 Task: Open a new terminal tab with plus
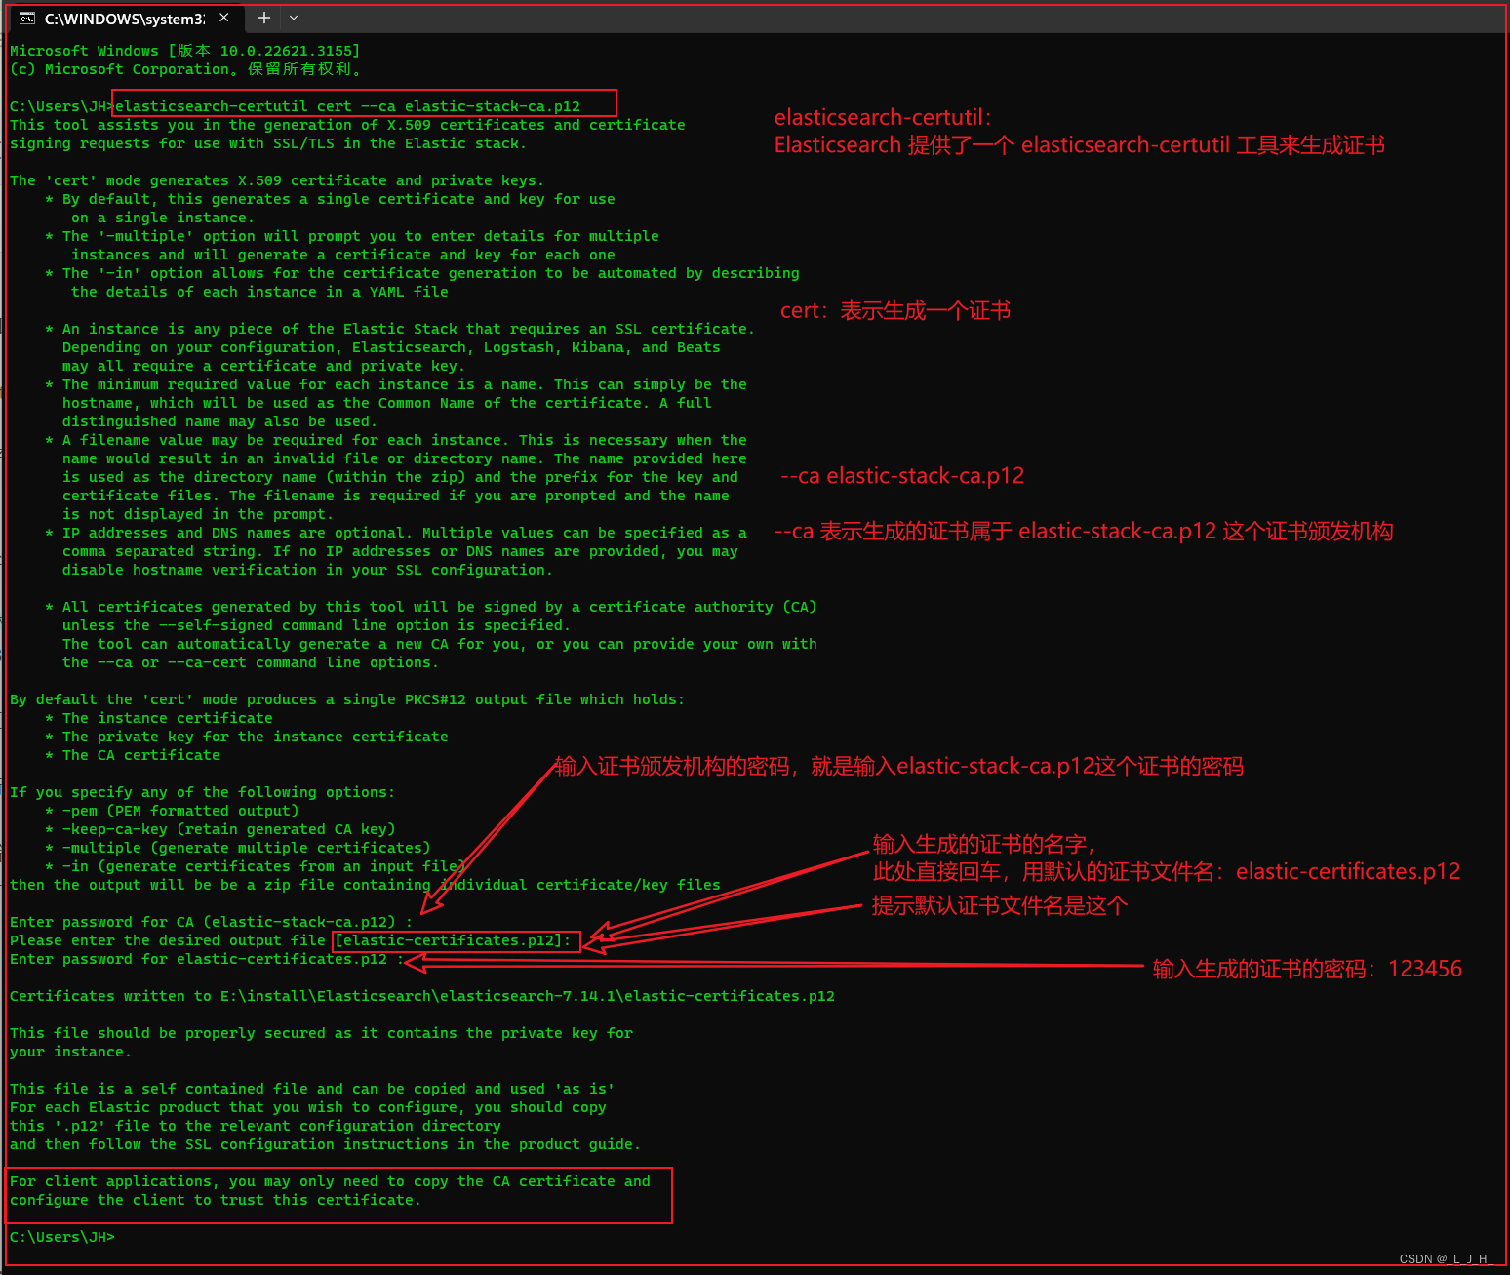click(x=263, y=18)
